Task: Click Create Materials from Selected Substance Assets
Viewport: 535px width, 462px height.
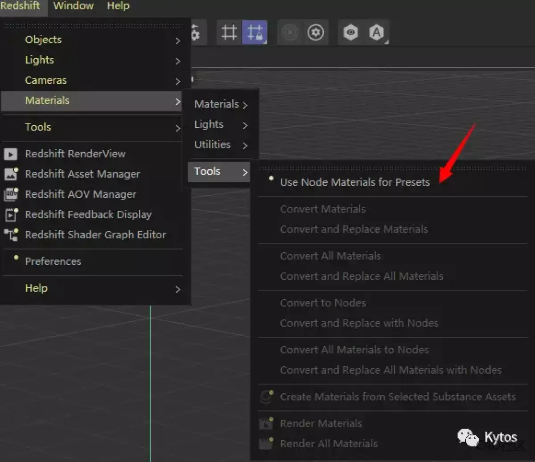Action: pyautogui.click(x=397, y=397)
